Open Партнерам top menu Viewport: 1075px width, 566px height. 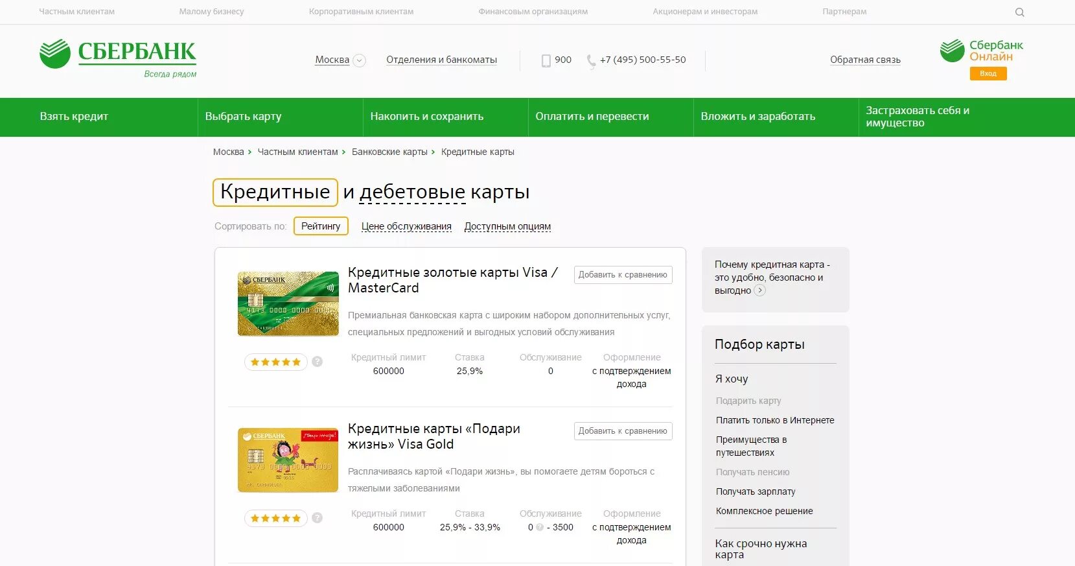pos(844,12)
